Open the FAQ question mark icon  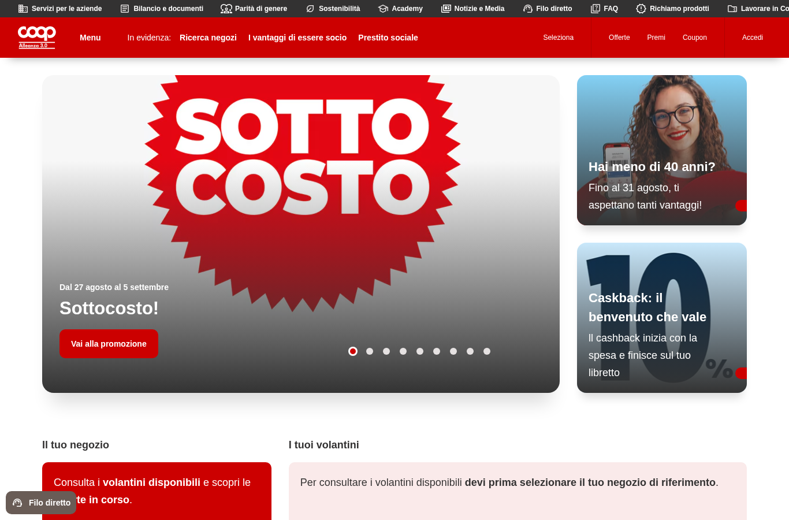point(596,9)
